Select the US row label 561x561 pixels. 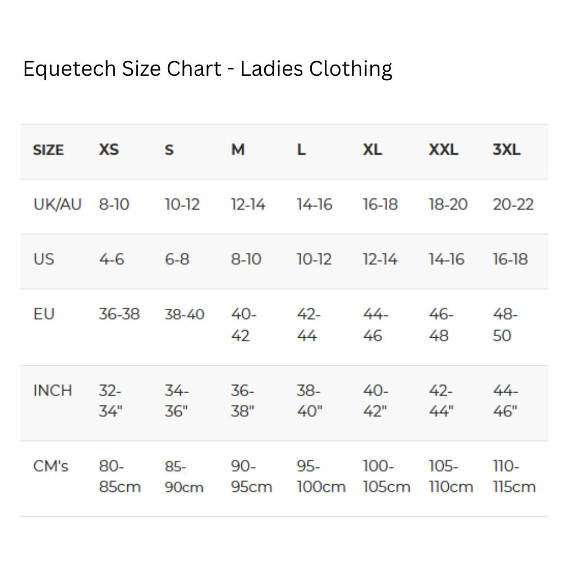[x=44, y=259]
